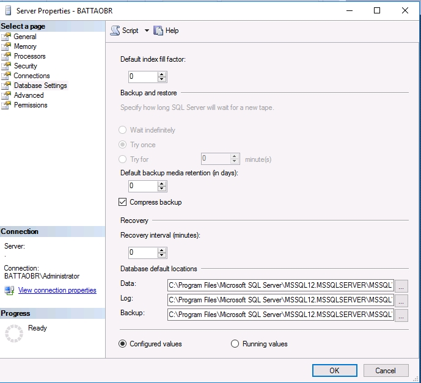
Task: Select the Database Settings page
Action: [40, 86]
